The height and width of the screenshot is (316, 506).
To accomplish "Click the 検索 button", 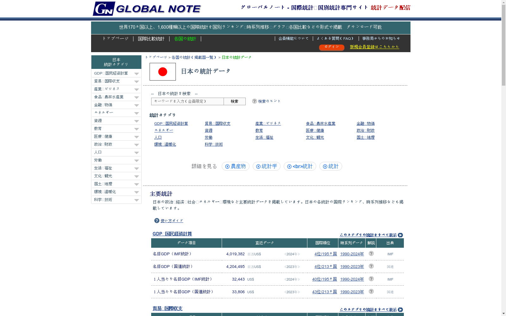I will (234, 101).
